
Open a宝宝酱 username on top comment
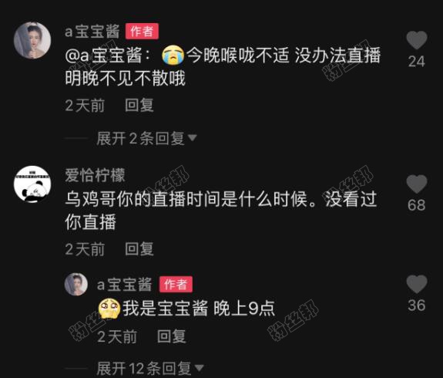coord(92,31)
